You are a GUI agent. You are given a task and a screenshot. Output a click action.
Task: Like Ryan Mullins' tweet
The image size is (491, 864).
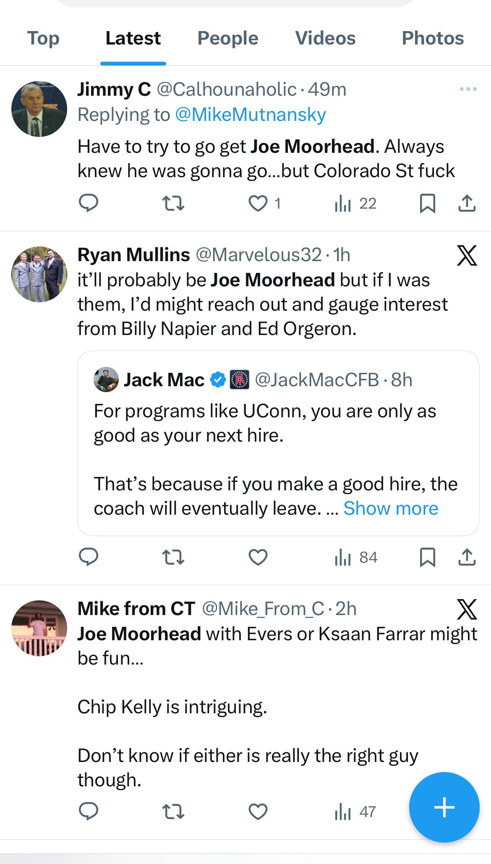tap(258, 558)
